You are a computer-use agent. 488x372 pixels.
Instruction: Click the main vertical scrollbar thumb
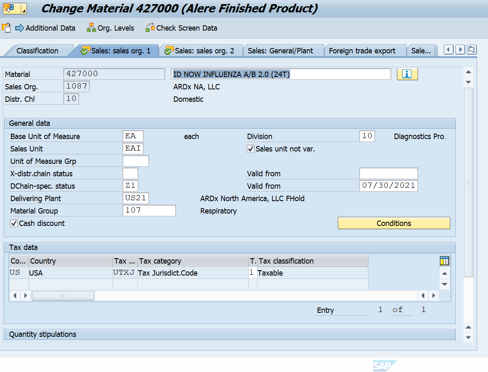point(469,182)
